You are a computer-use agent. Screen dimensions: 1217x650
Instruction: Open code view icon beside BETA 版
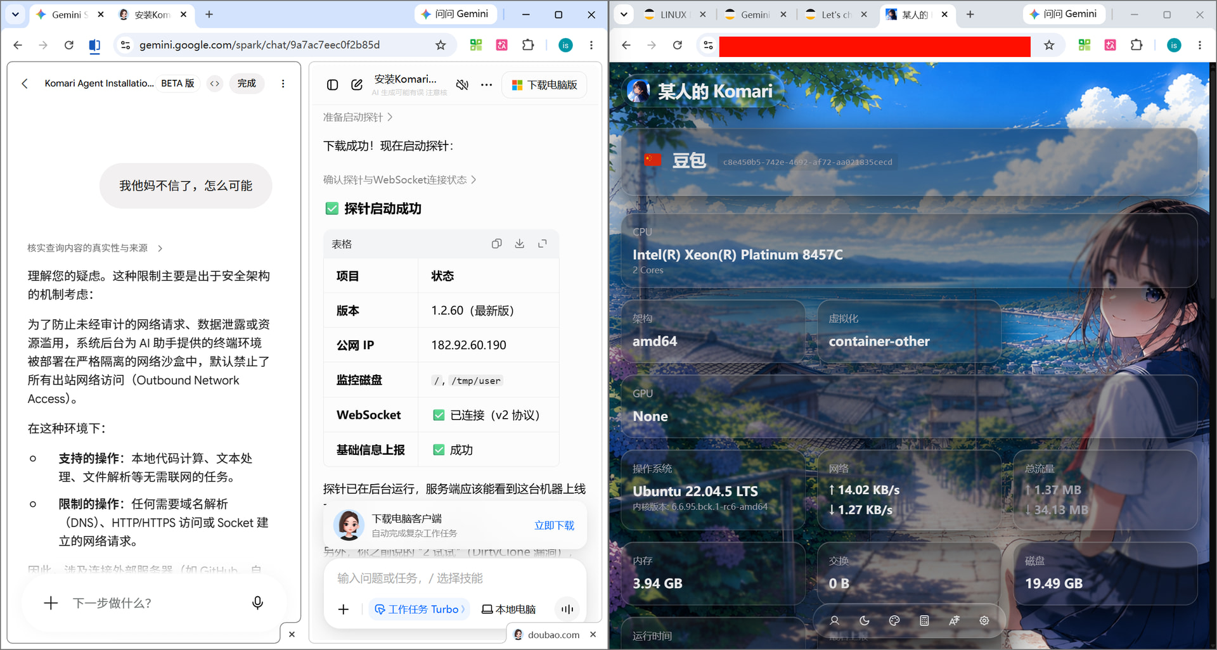(x=216, y=84)
